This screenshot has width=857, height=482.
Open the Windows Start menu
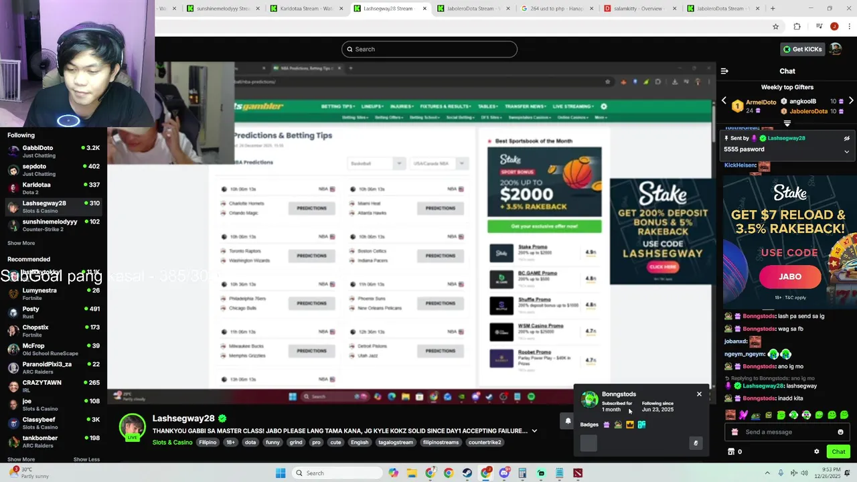click(281, 473)
